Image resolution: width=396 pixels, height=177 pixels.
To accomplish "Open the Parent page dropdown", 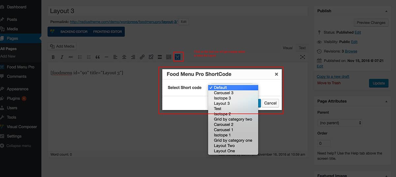I will [340, 123].
